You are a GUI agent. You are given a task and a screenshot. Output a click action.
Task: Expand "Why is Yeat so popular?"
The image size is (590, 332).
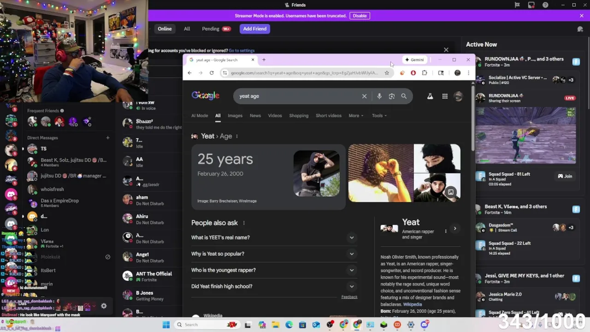click(x=274, y=254)
